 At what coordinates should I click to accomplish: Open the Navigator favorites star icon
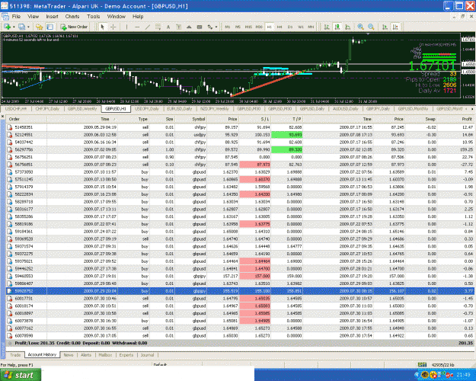point(39,27)
